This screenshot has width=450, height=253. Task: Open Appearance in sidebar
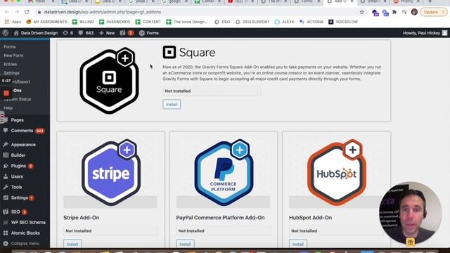pos(23,145)
